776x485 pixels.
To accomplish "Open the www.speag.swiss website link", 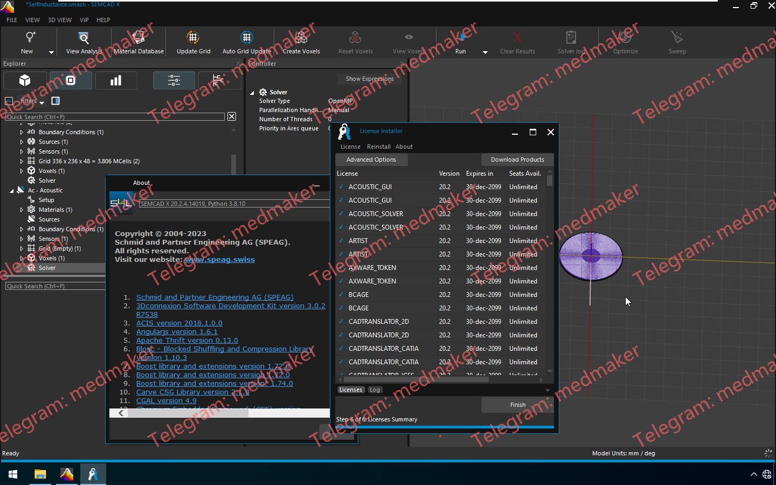I will click(x=219, y=260).
